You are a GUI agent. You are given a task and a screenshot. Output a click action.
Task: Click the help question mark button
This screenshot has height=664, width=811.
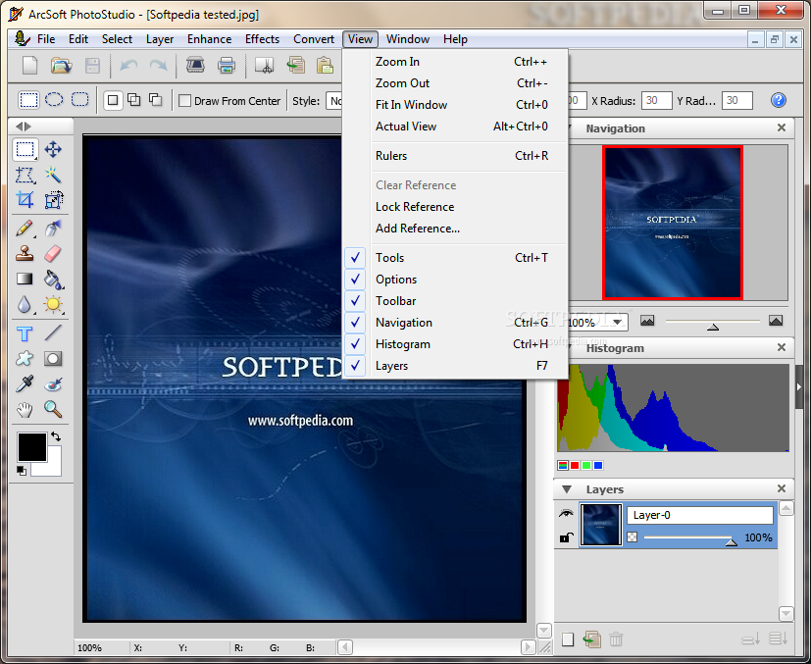pyautogui.click(x=778, y=100)
